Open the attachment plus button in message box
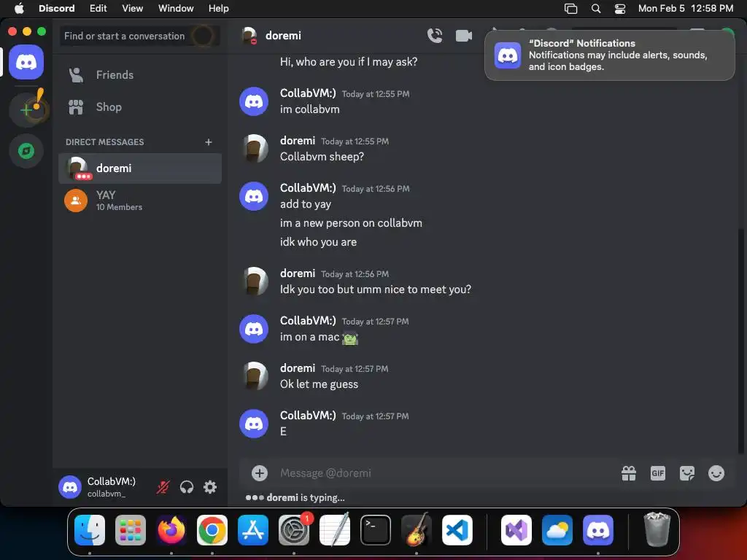The height and width of the screenshot is (560, 747). pos(259,472)
